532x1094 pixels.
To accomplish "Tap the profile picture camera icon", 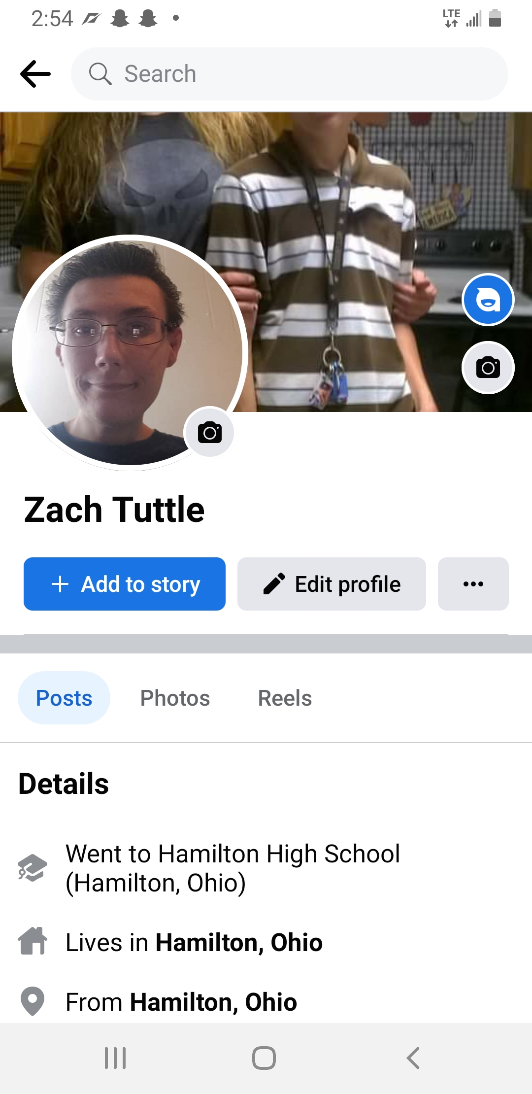I will [x=209, y=432].
